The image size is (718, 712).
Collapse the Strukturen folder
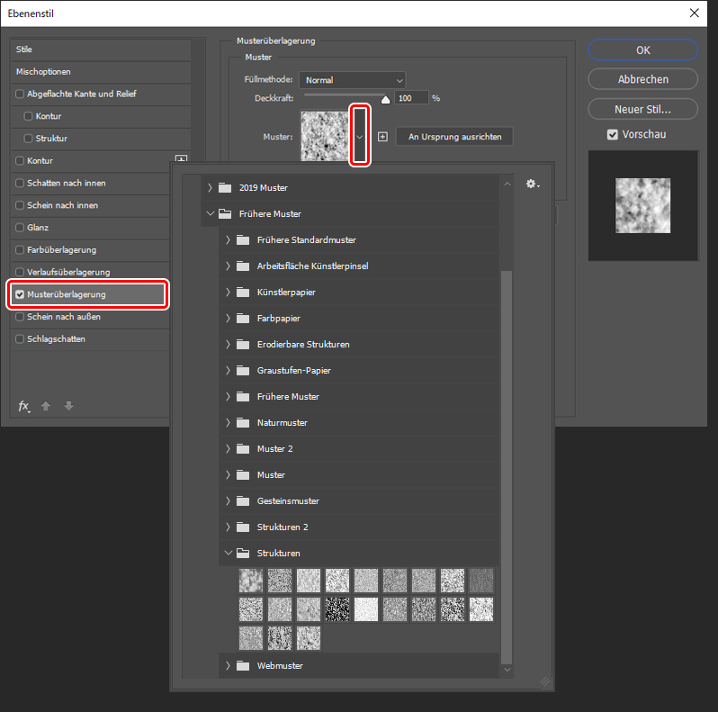point(227,553)
